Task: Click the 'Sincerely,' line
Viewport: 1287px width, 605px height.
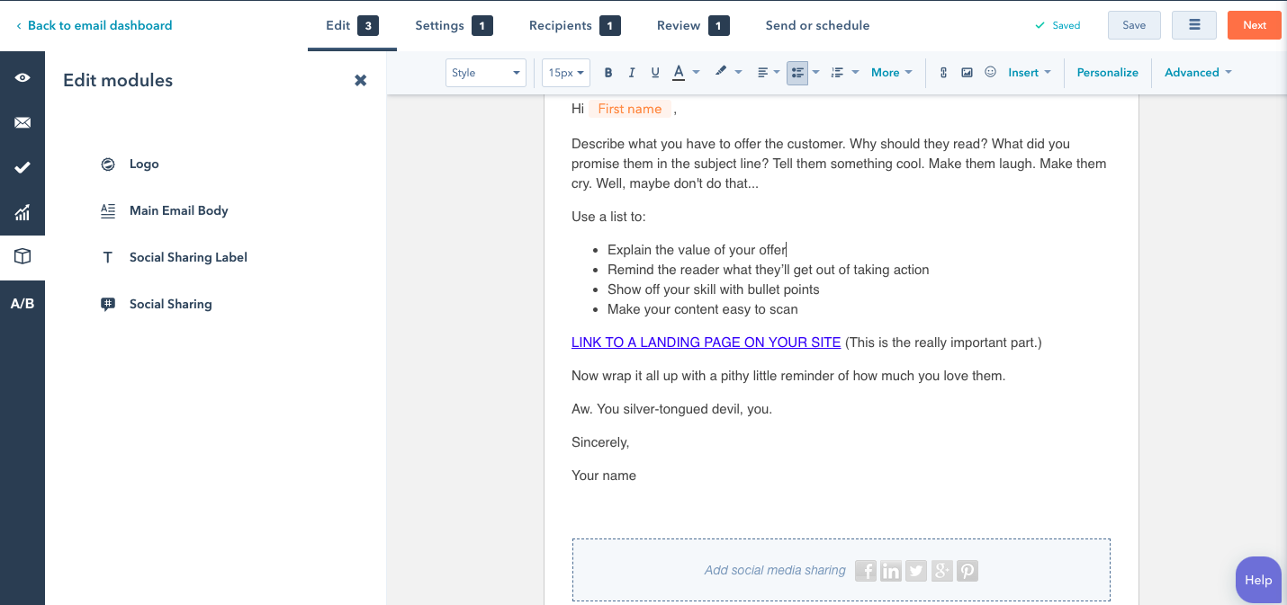Action: click(x=600, y=442)
